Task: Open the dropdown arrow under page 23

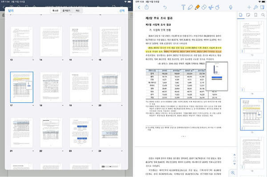Action: (92, 151)
